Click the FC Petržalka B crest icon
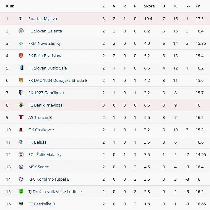 click(21, 204)
